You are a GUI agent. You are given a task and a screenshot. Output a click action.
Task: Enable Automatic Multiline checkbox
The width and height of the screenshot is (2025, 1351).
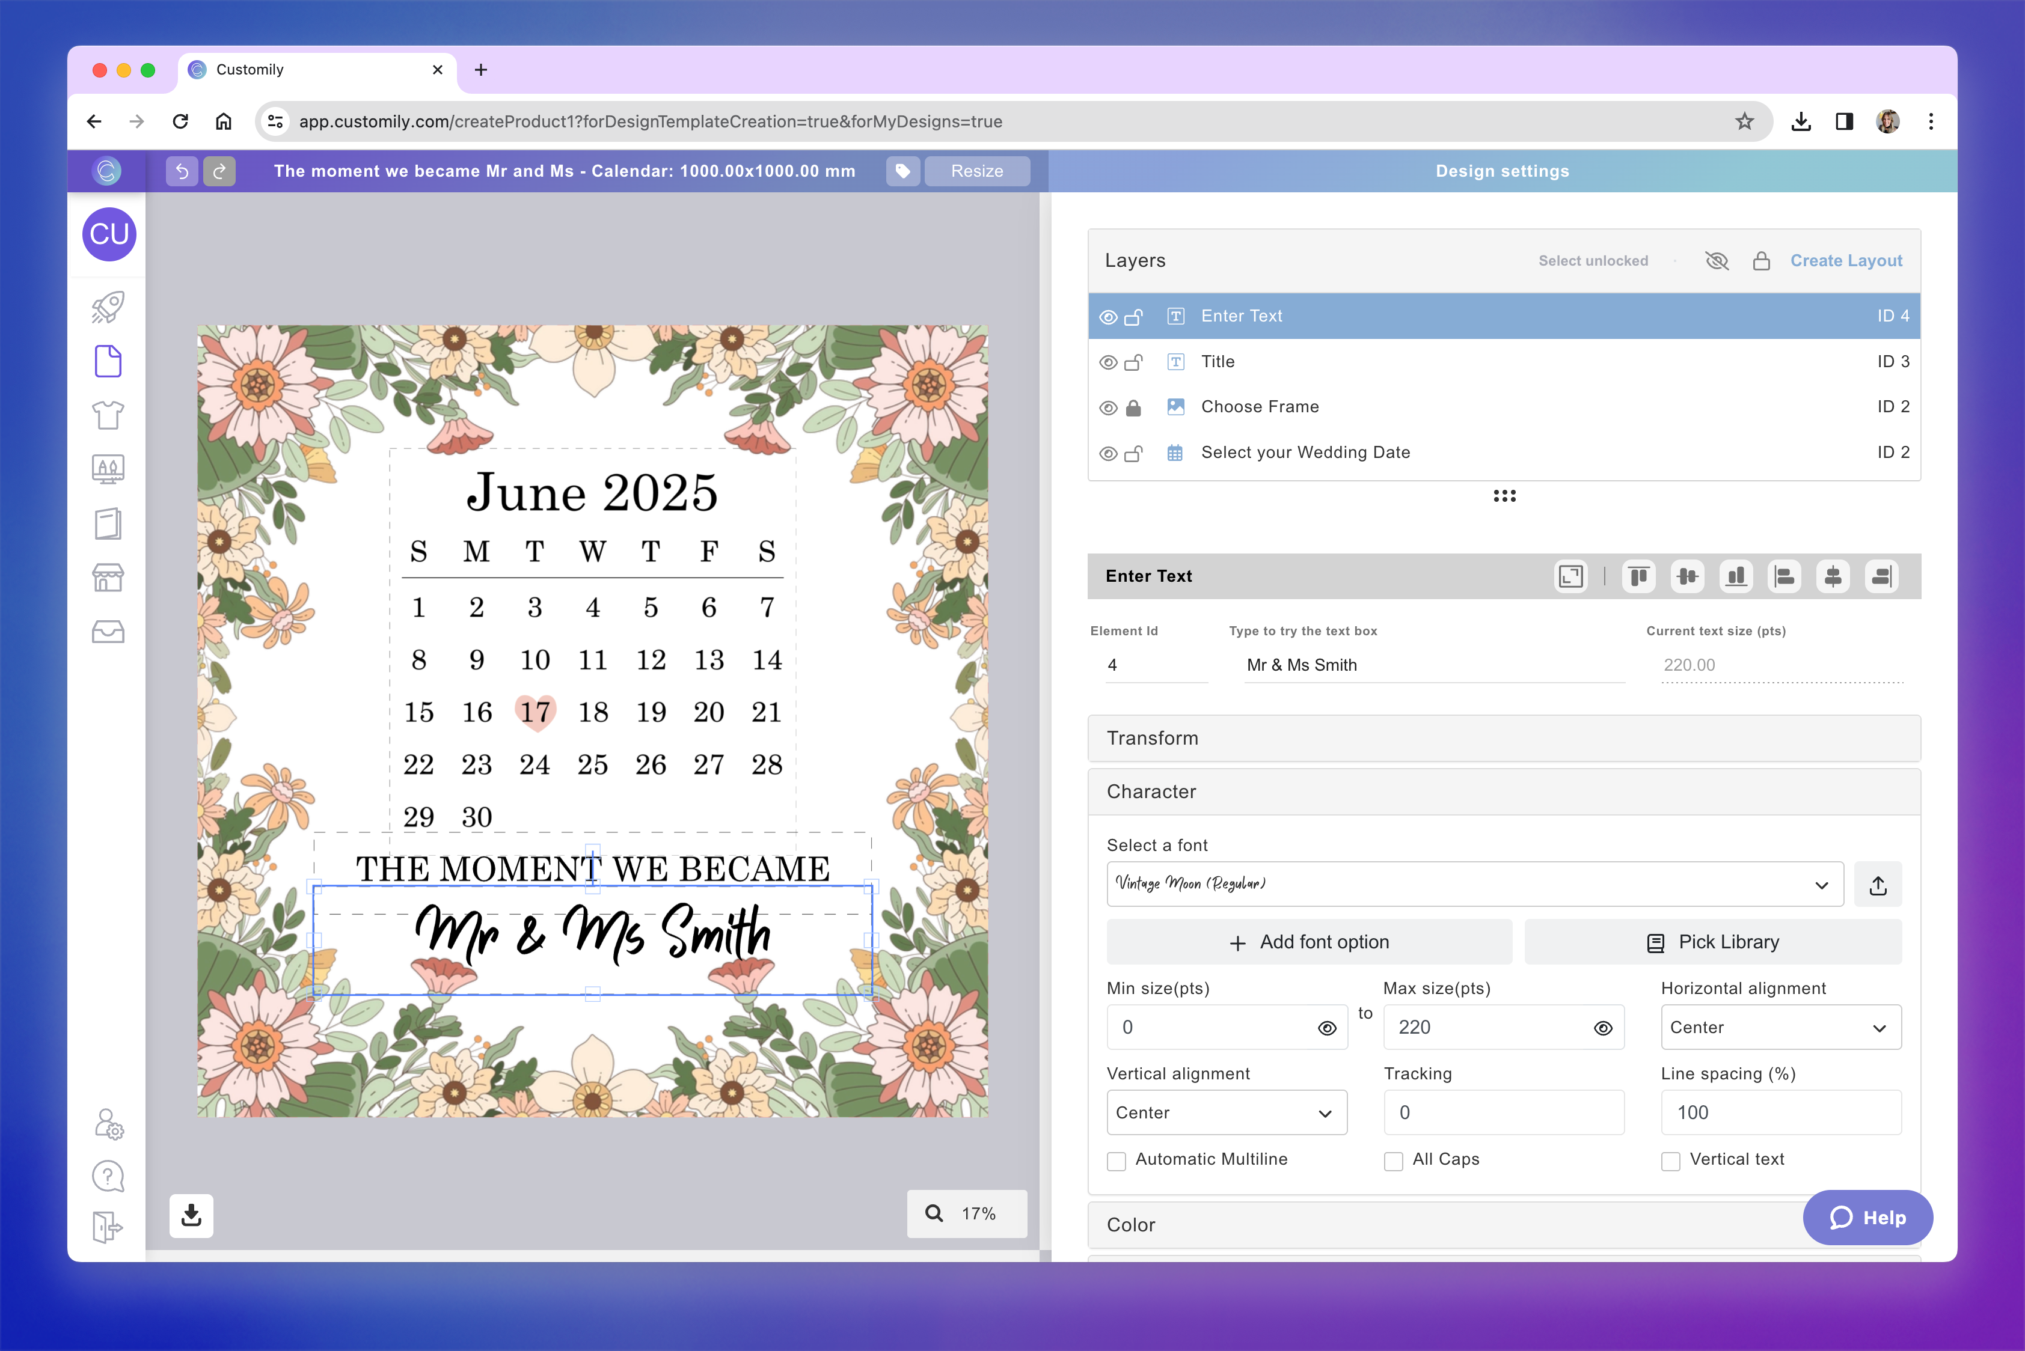[x=1117, y=1160]
